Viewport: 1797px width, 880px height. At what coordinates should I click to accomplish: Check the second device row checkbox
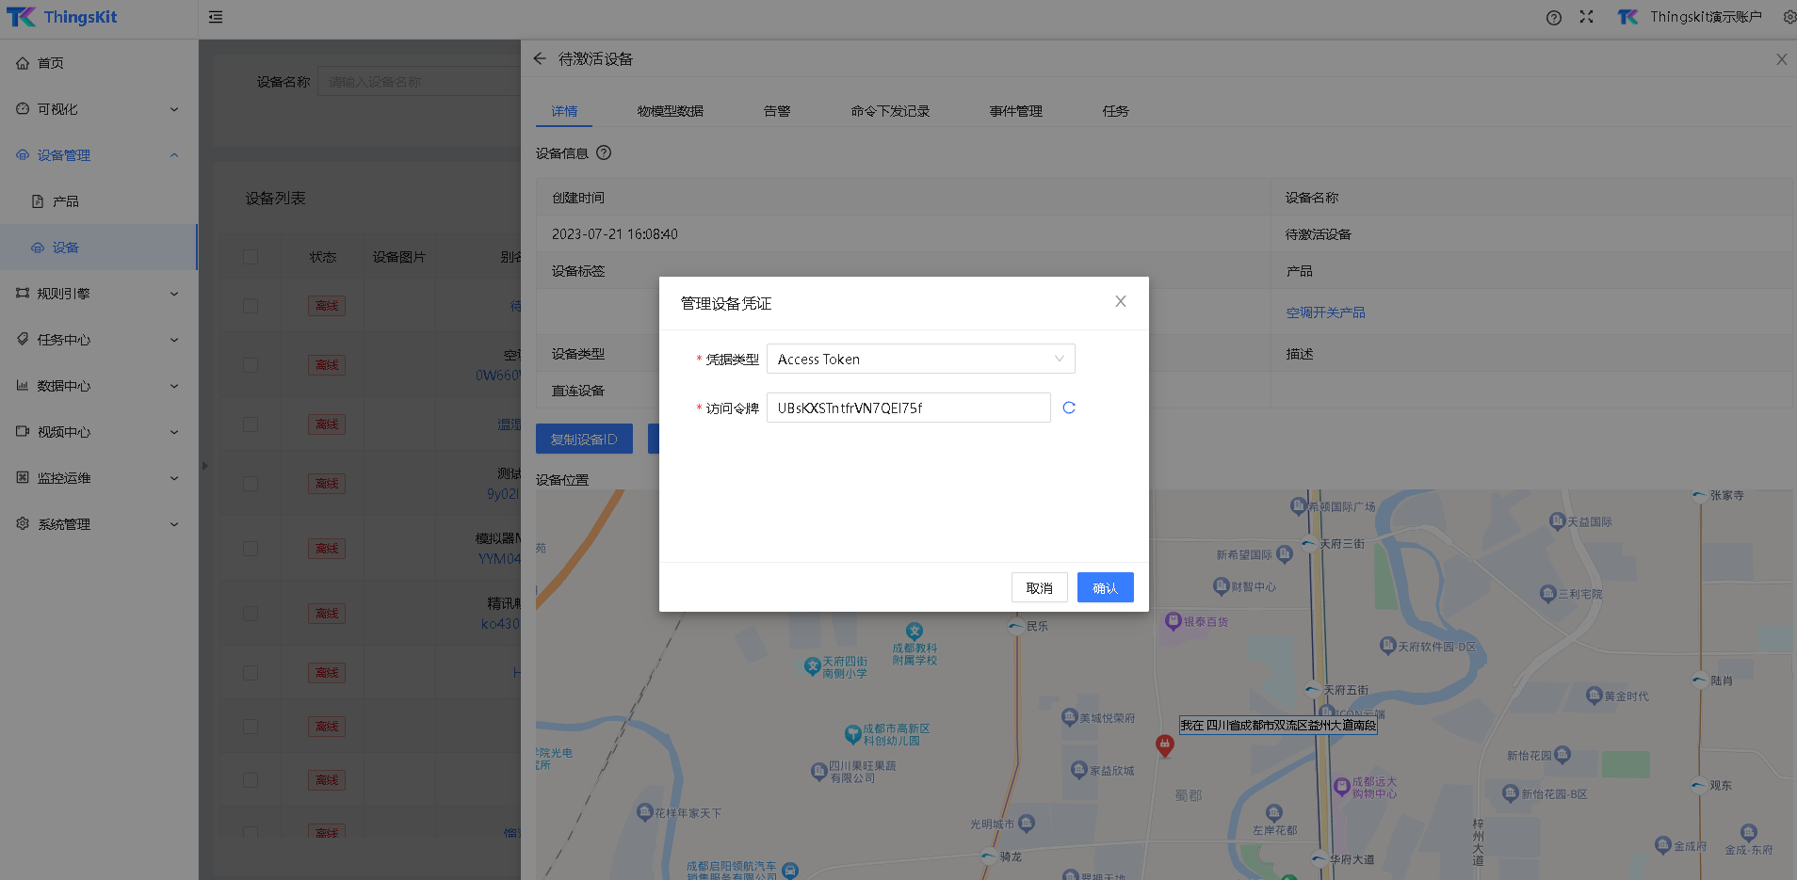point(251,365)
